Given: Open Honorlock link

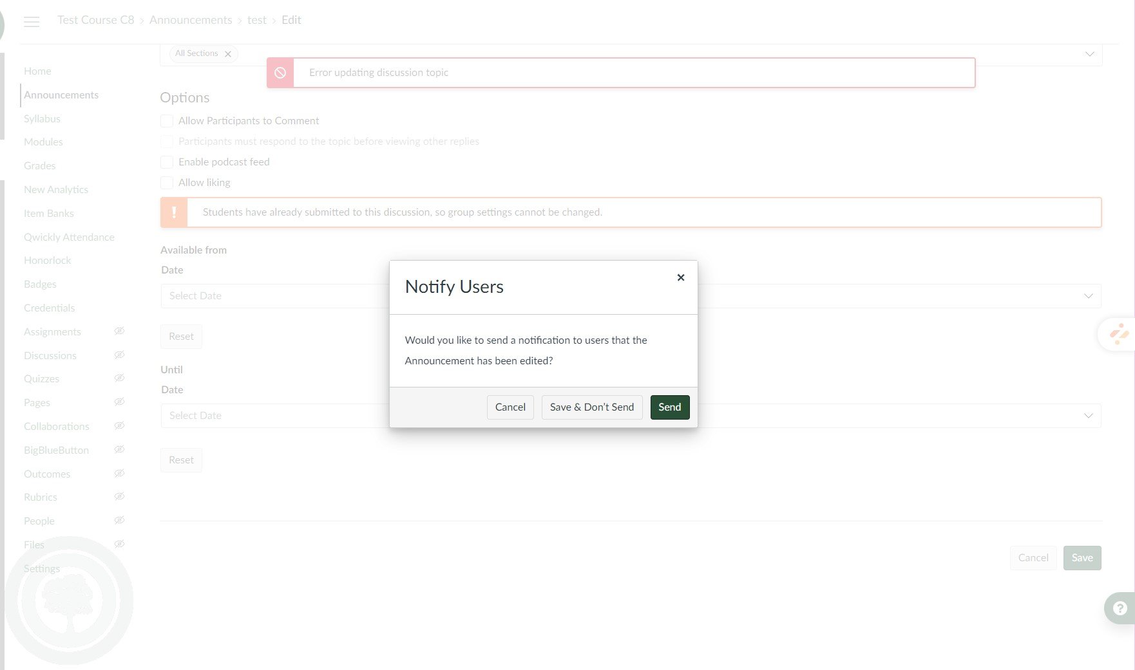Looking at the screenshot, I should (x=47, y=260).
